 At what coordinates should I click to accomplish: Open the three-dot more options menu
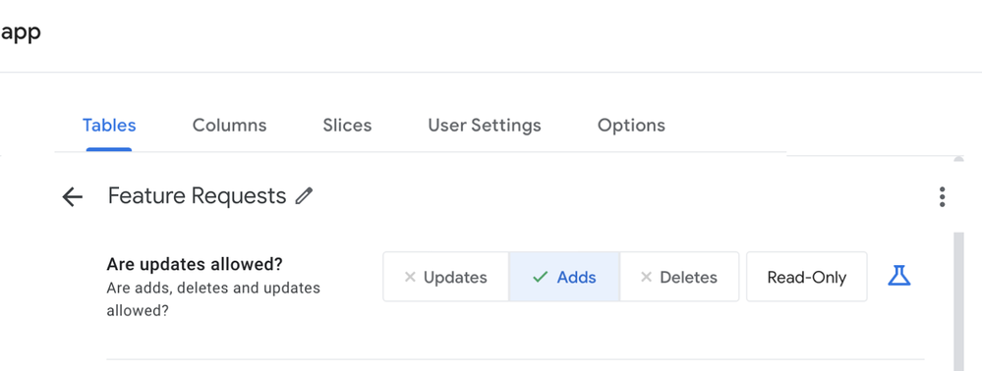(x=942, y=197)
